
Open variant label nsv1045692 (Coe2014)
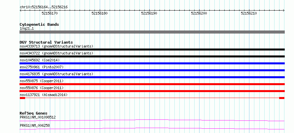pos(40,60)
